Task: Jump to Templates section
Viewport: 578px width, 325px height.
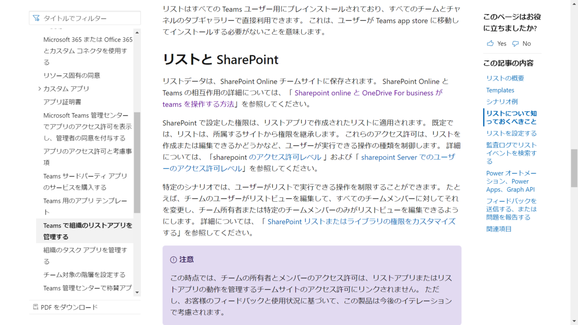Action: coord(500,90)
